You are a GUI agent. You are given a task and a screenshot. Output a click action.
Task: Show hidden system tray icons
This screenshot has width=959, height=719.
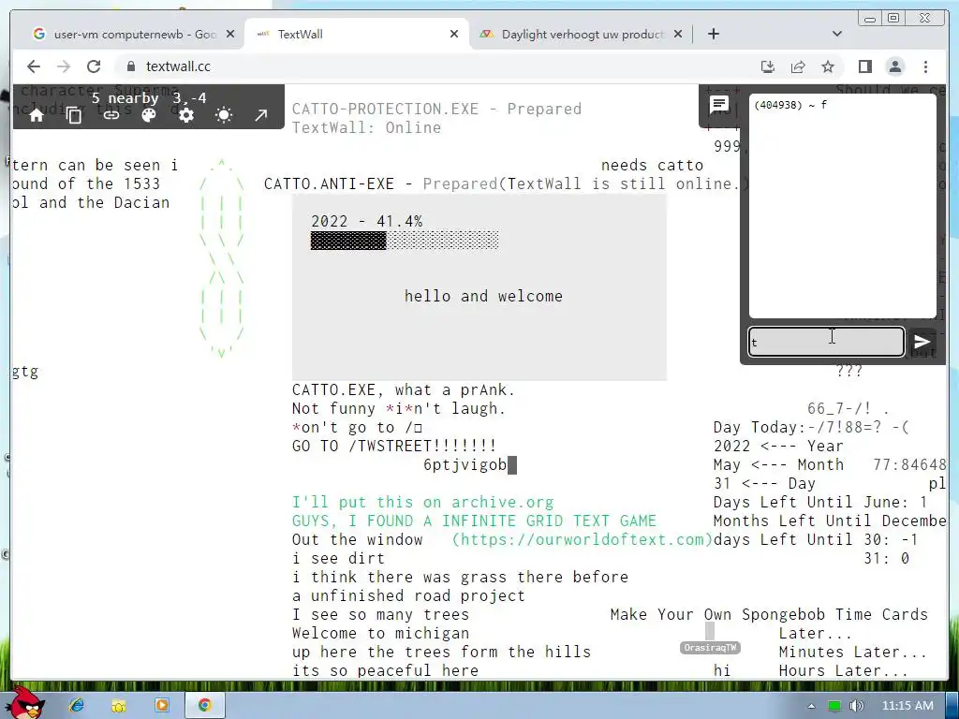pos(811,706)
